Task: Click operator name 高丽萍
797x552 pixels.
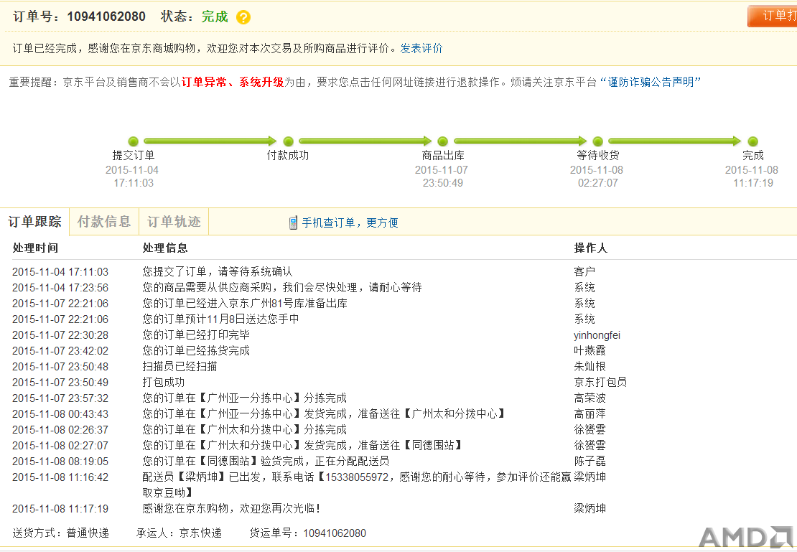Action: [x=589, y=413]
